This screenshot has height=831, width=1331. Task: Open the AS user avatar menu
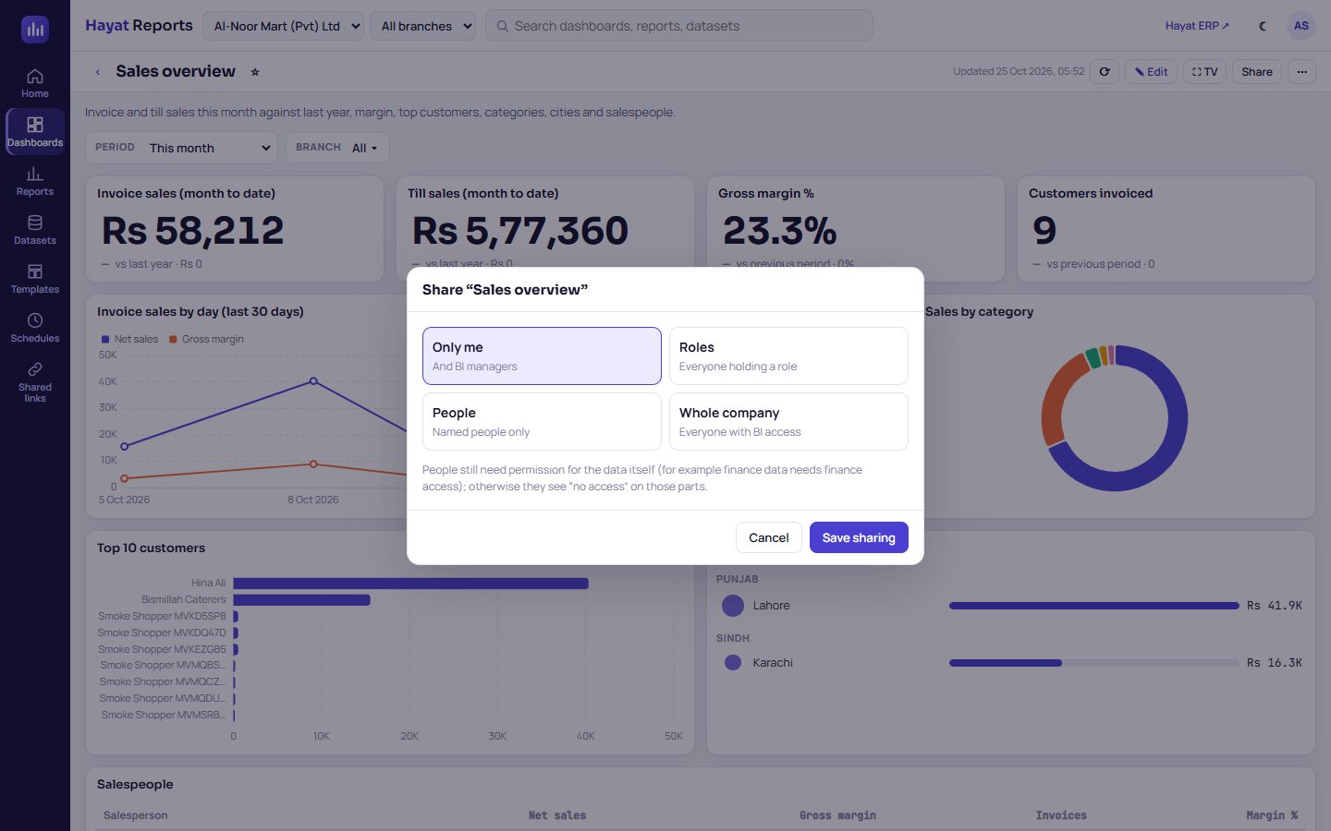[x=1301, y=26]
